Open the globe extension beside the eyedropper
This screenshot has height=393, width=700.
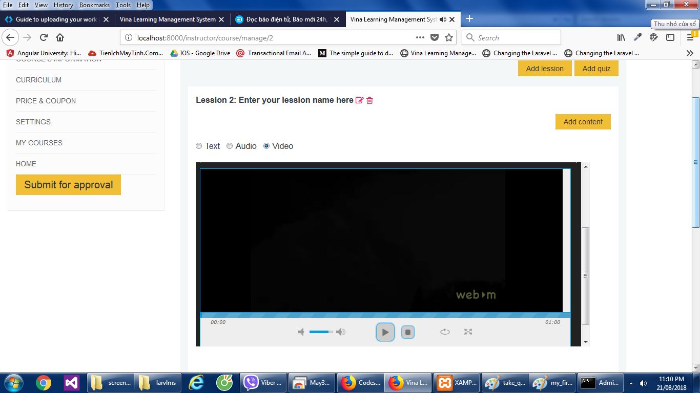coord(654,37)
